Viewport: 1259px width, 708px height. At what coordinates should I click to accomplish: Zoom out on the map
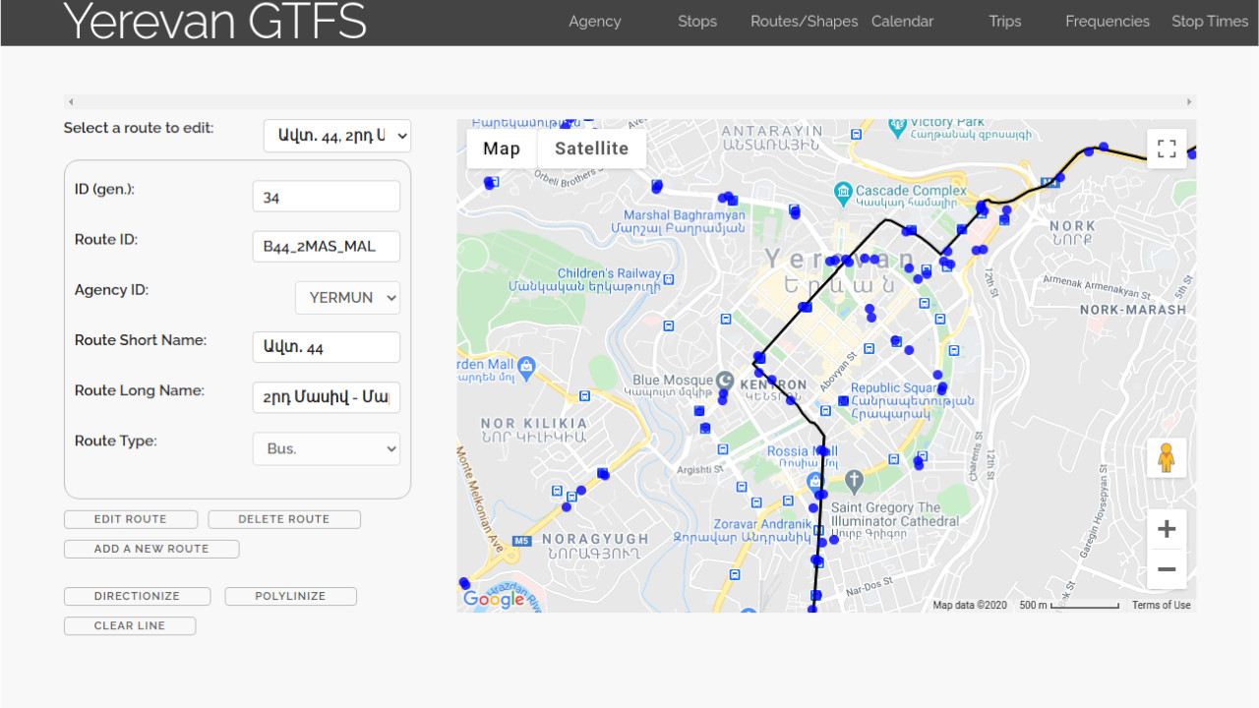(1167, 569)
